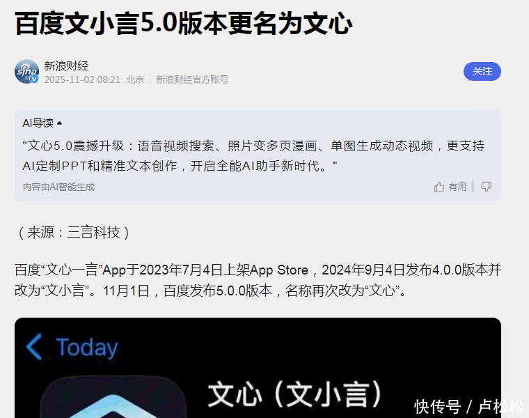This screenshot has width=529, height=418.
Task: Click the Today text in the image
Action: [x=87, y=347]
